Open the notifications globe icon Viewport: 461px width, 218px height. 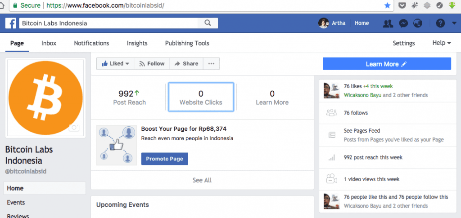417,23
